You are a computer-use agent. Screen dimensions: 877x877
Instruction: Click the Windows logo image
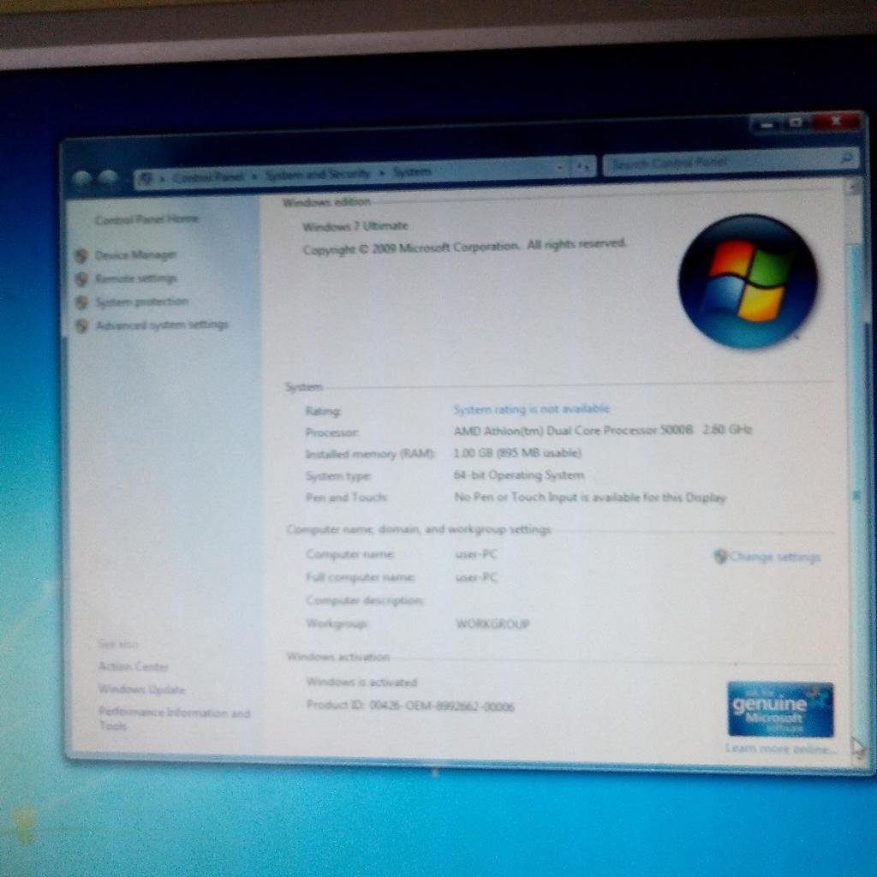click(x=748, y=281)
